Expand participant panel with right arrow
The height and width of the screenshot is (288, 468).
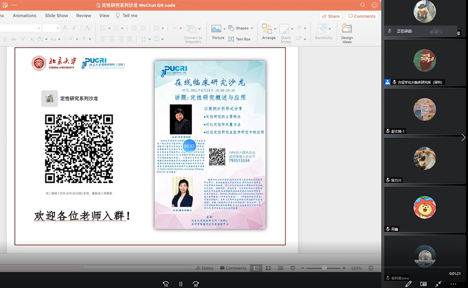(x=463, y=137)
